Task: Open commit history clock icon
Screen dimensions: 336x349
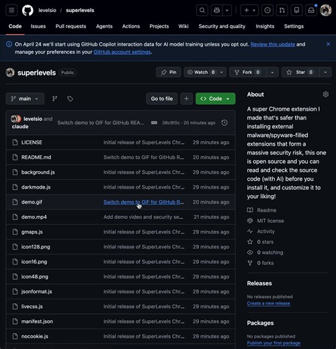Action: tap(224, 123)
